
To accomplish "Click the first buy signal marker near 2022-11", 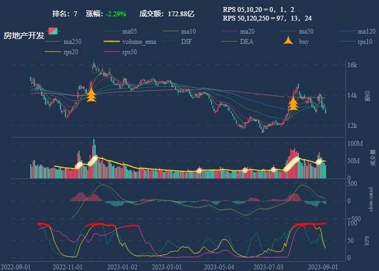I will [x=92, y=95].
